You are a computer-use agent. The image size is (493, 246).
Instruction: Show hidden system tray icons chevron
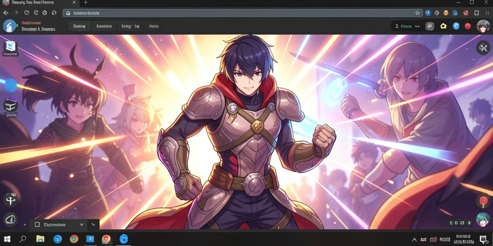pyautogui.click(x=415, y=239)
